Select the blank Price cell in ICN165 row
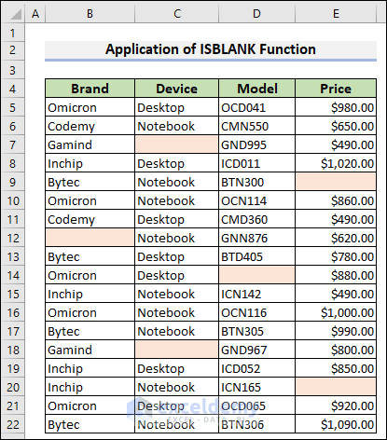This screenshot has height=440, width=387. pos(336,387)
